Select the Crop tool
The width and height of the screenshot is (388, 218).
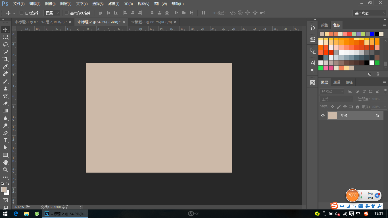coord(5,59)
